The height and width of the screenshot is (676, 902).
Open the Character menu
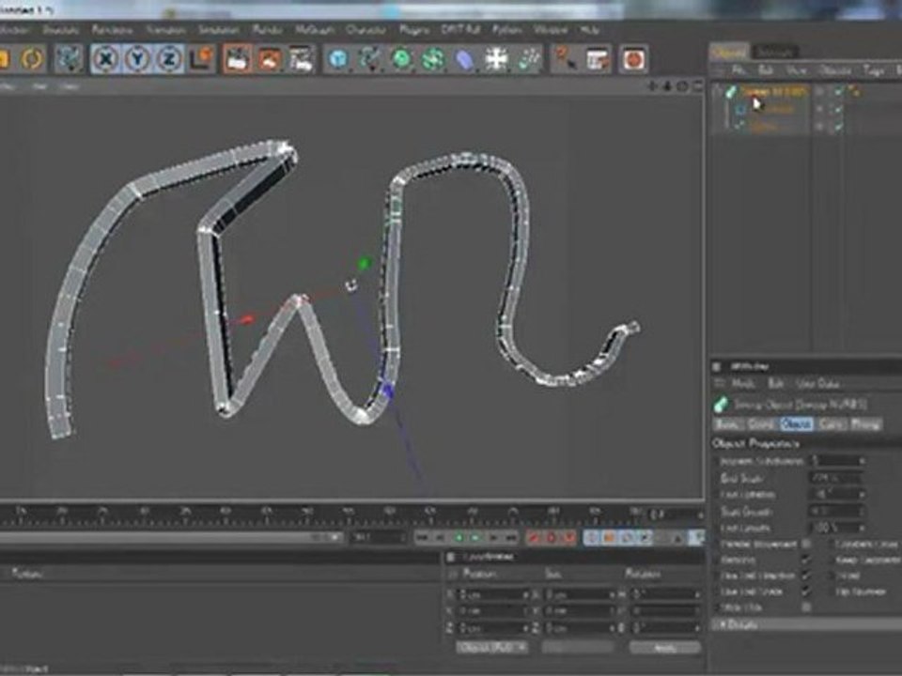(x=365, y=29)
